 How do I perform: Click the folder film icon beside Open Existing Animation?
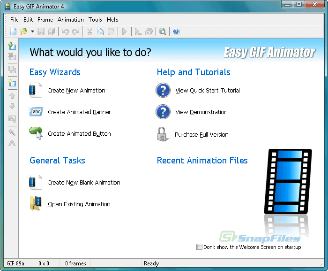[x=36, y=203]
